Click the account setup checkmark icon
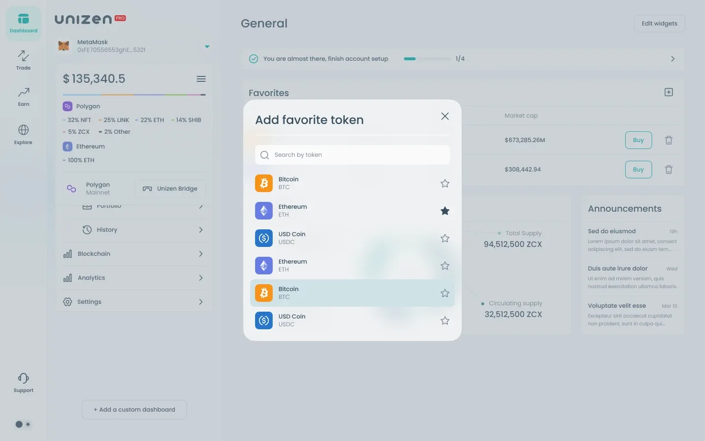Viewport: 705px width, 441px height. pyautogui.click(x=254, y=59)
